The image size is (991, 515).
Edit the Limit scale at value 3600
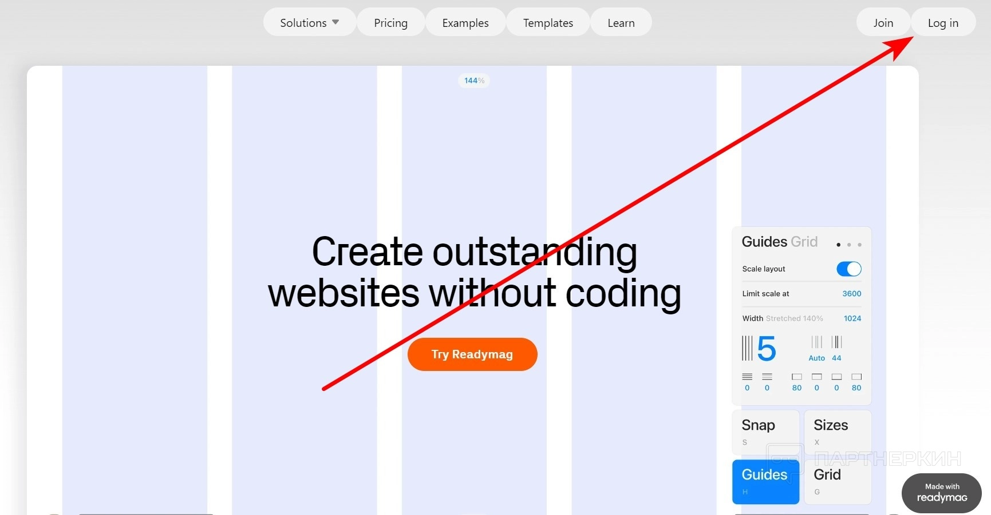click(x=852, y=294)
